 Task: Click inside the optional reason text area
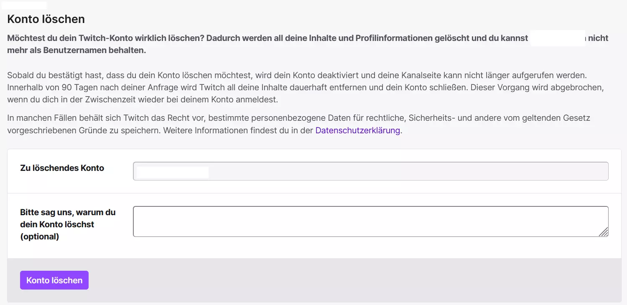tap(370, 221)
